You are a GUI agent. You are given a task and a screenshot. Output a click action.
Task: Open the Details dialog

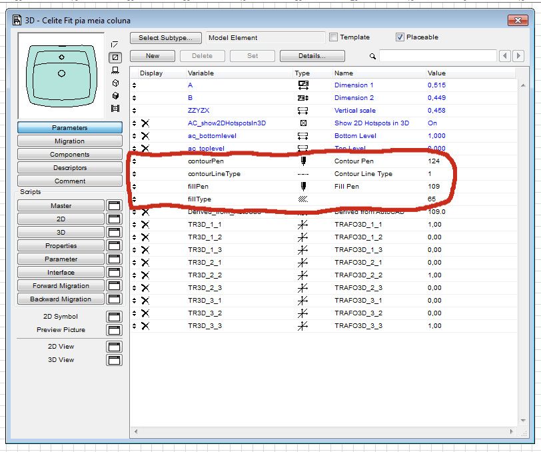(x=312, y=56)
